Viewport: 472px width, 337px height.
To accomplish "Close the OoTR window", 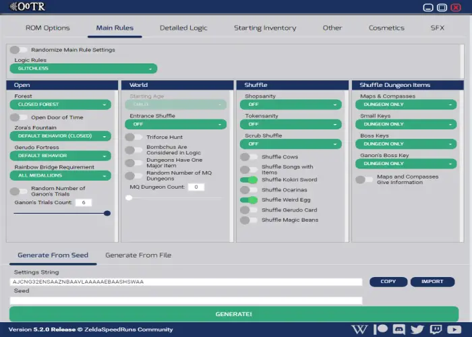I will [x=456, y=7].
